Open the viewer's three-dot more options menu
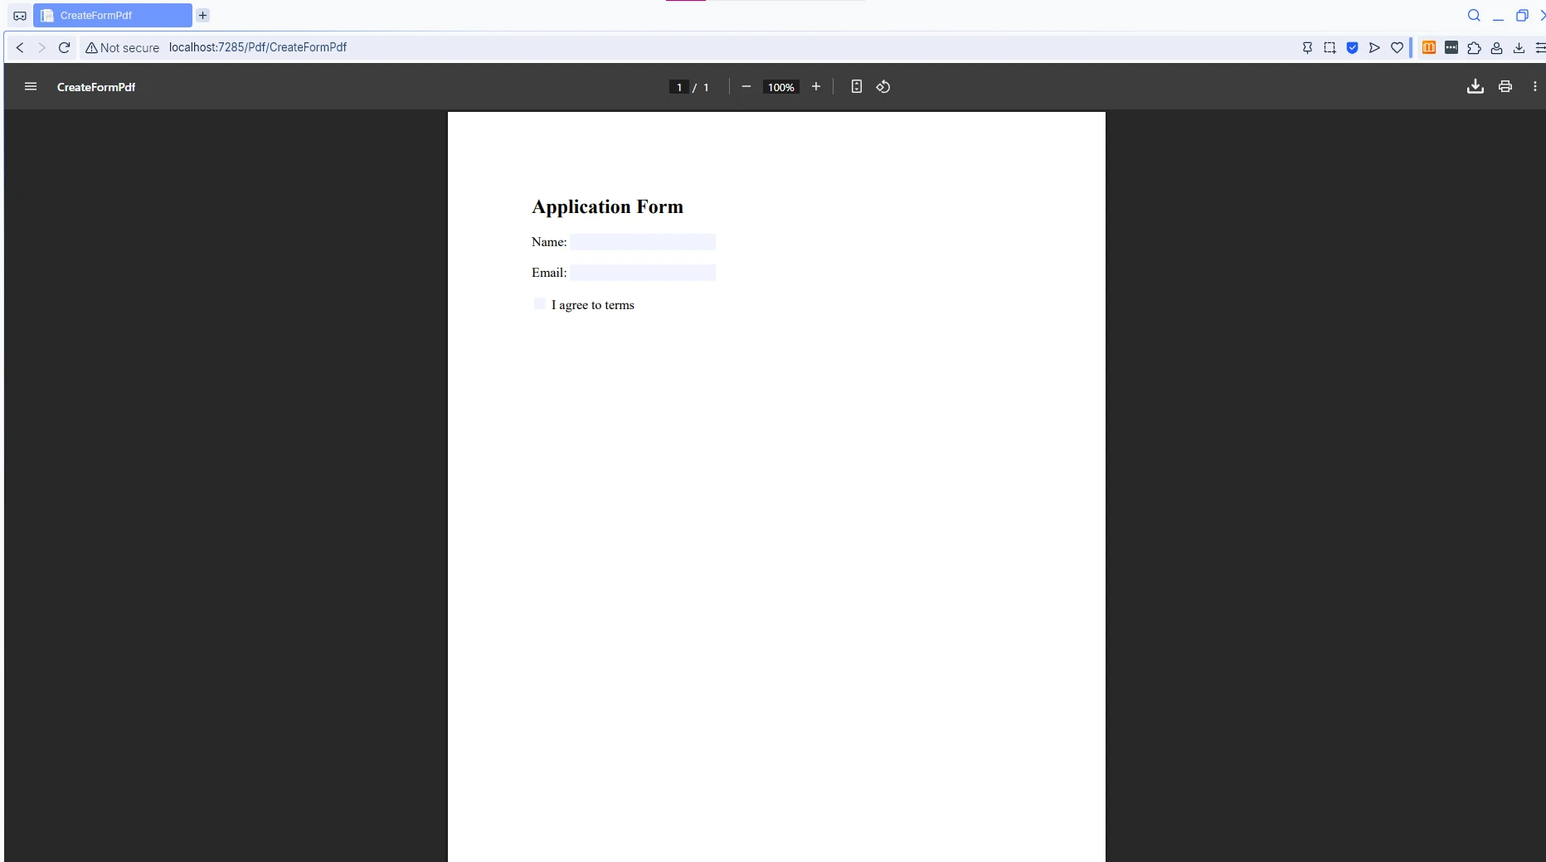Screen dimensions: 1546x862 (x=1535, y=86)
